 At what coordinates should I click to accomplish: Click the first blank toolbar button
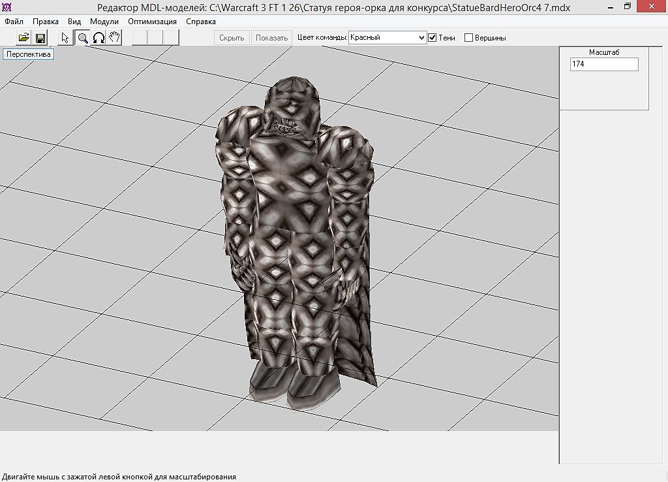point(140,37)
